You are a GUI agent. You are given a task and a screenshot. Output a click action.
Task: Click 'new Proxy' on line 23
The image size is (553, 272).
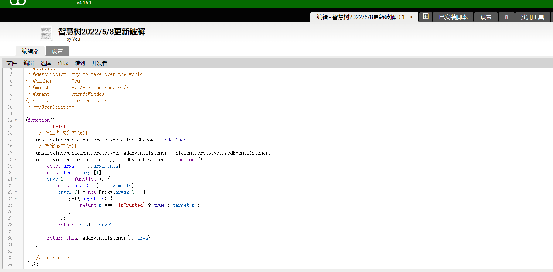(x=100, y=192)
